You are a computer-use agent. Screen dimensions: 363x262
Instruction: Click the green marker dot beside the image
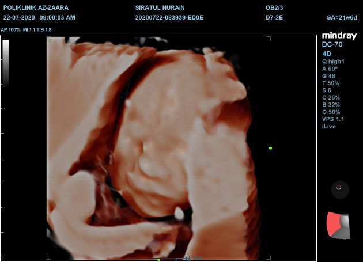[270, 148]
